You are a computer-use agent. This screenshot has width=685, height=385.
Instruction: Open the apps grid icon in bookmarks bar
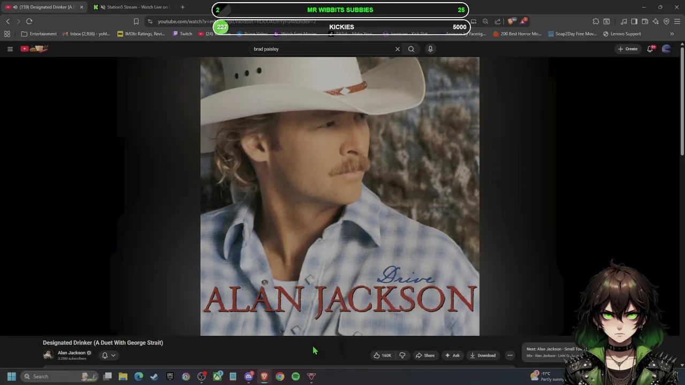pos(7,34)
